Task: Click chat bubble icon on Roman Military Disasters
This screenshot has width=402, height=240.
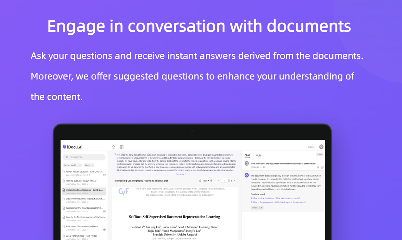Action: [104, 175]
